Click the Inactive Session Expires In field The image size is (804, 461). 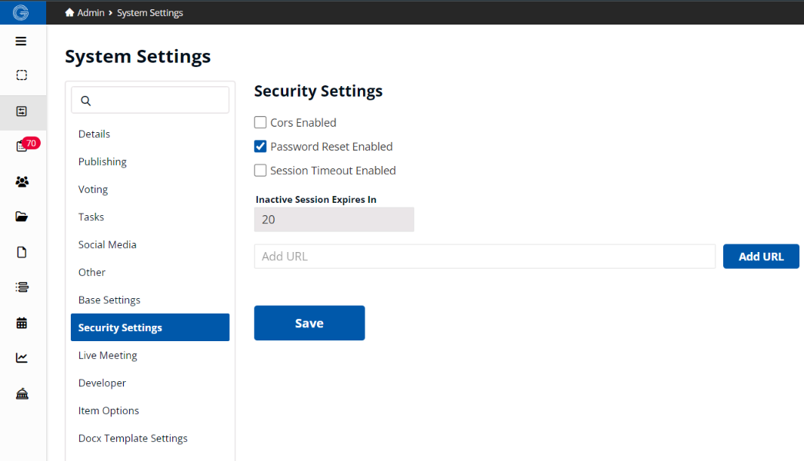pos(334,219)
